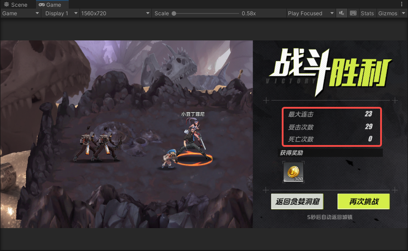408x251 pixels.
Task: Click the hit count value 29
Action: click(368, 127)
